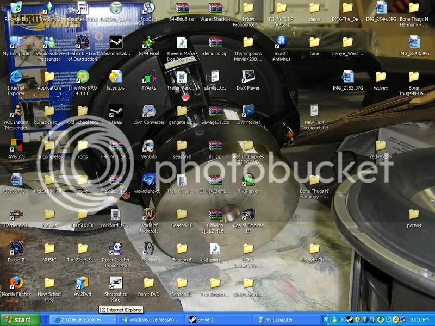The width and height of the screenshot is (435, 326).
Task: Select the Avi2Dvd shortcut icon
Action: click(x=83, y=283)
